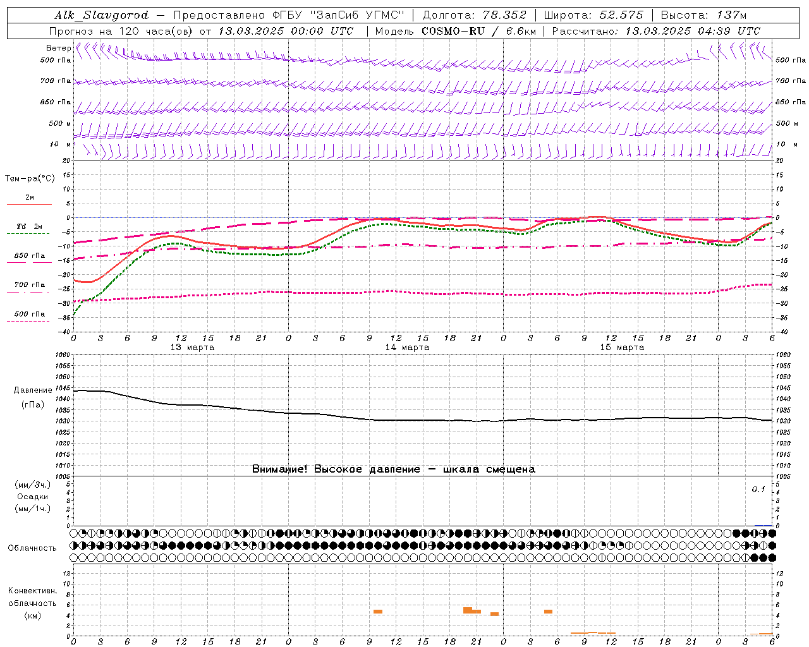Click the Облачность row label

32,548
